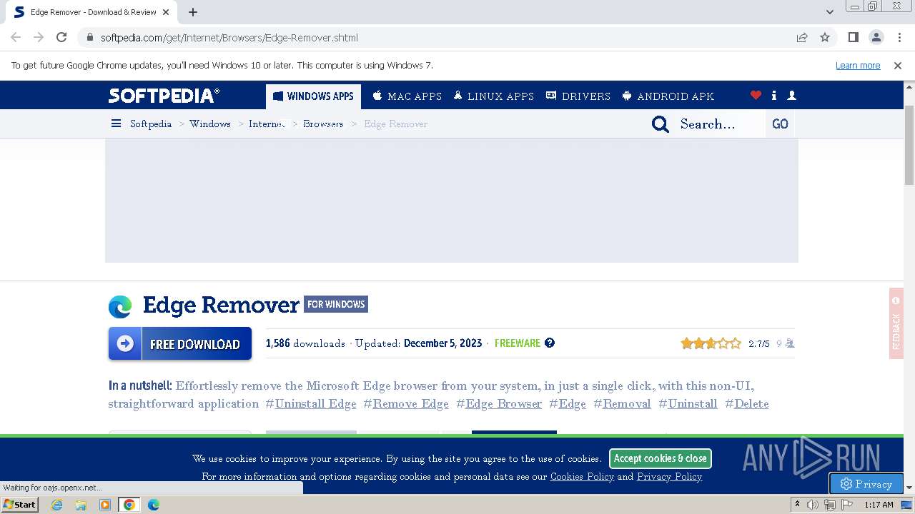The image size is (915, 514).
Task: Open the Freeware help question icon
Action: (550, 343)
